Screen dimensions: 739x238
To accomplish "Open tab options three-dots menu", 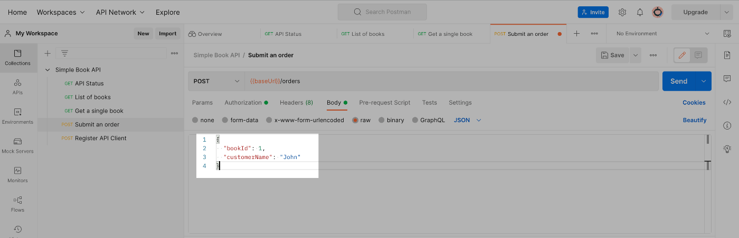I will point(594,33).
